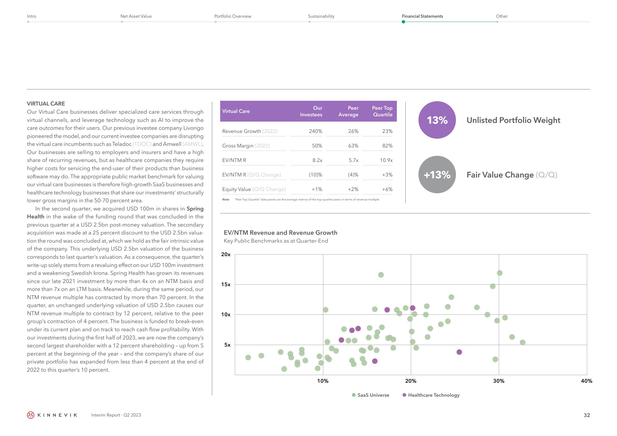Click the Equity Value (Q/Q Change) row label
Viewport: 617px width, 436px height.
254,189
